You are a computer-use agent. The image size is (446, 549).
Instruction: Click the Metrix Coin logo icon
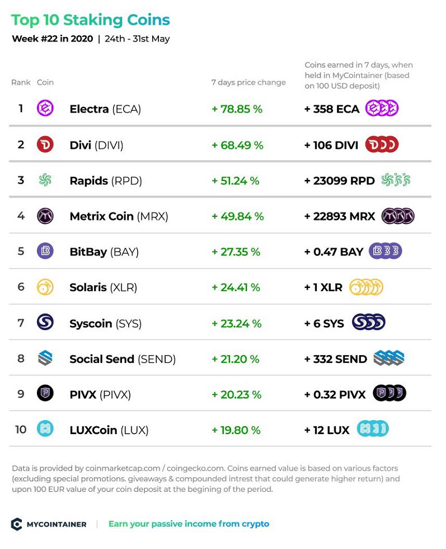[x=45, y=216]
